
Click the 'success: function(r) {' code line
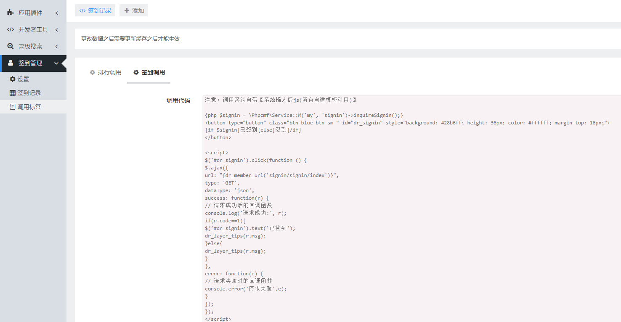237,198
